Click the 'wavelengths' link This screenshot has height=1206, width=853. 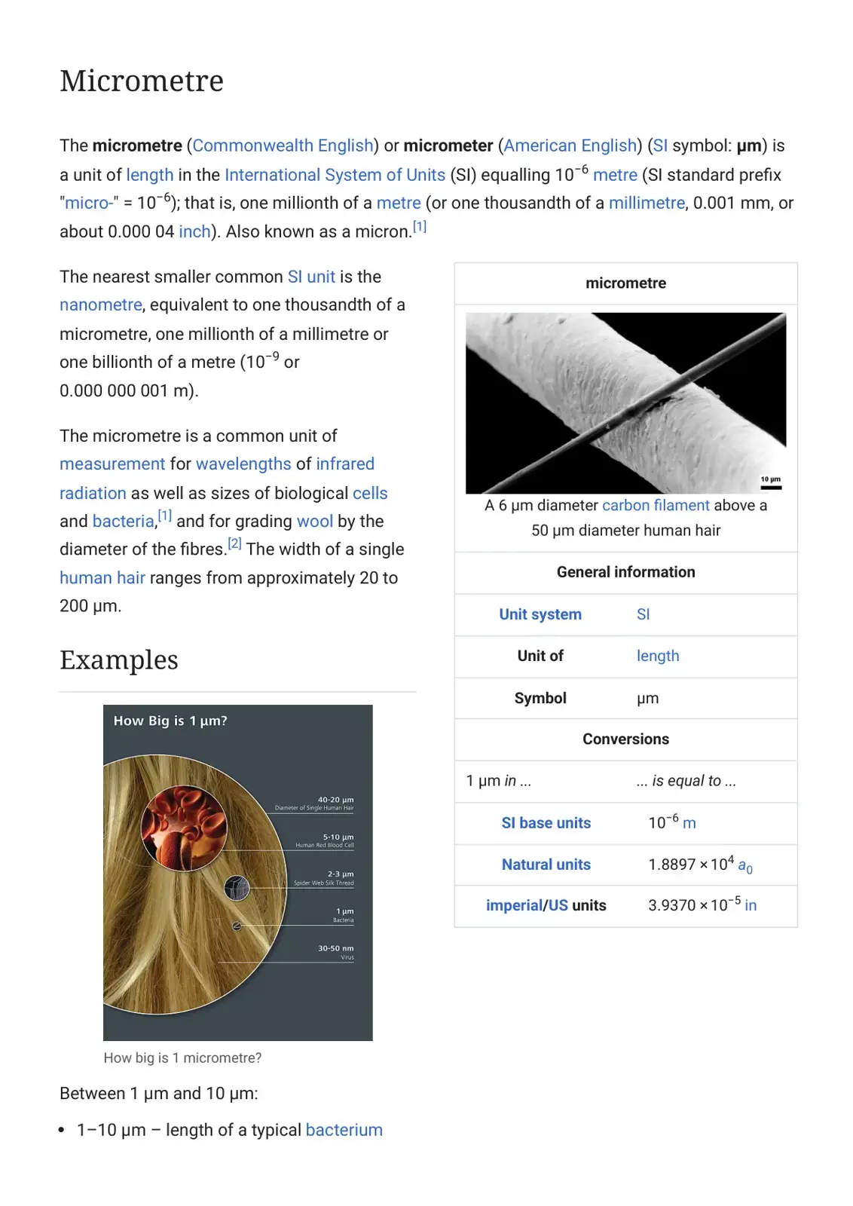point(243,464)
